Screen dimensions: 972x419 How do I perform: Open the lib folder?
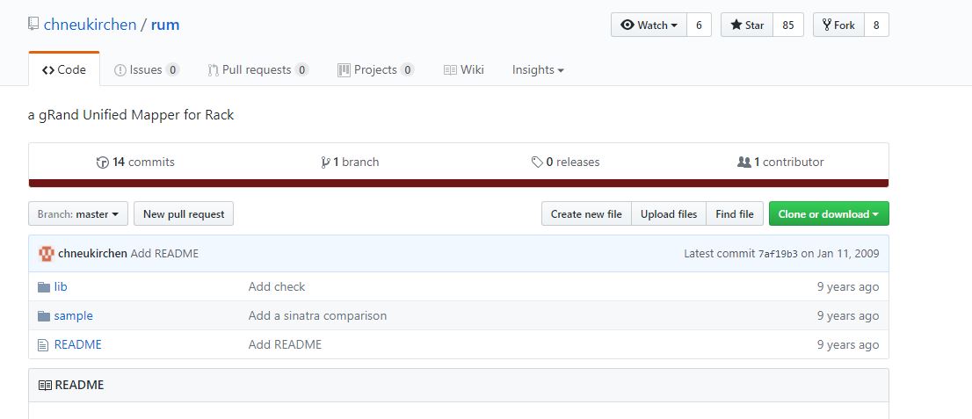[x=61, y=287]
